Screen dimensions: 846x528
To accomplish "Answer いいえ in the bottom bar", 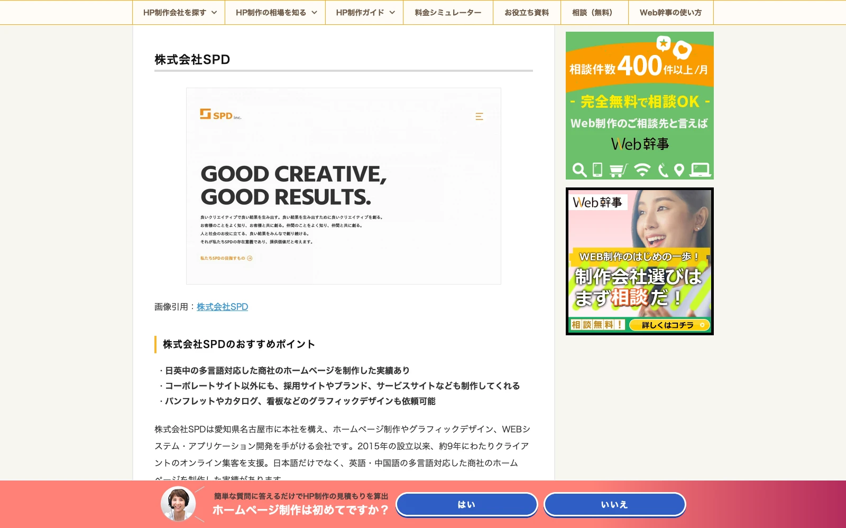I will click(x=614, y=505).
